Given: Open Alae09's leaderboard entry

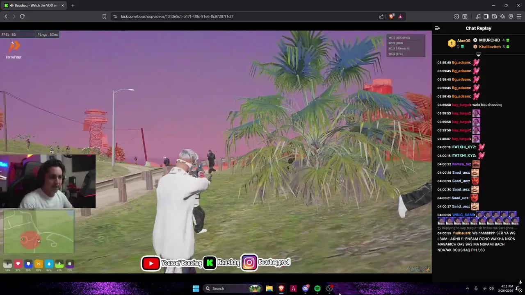Looking at the screenshot, I should [x=460, y=43].
